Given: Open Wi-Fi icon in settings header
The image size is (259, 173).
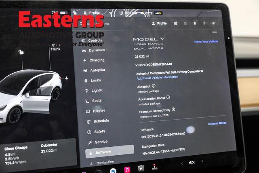Looking at the screenshot, I should coord(214,23).
